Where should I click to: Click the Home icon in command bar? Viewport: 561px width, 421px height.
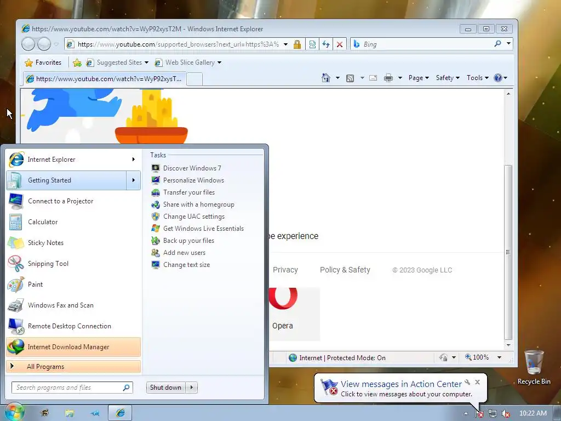tap(325, 78)
